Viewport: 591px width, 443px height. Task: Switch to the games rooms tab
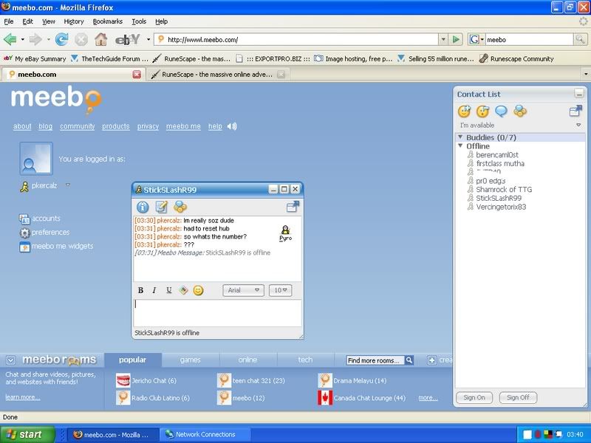point(190,360)
